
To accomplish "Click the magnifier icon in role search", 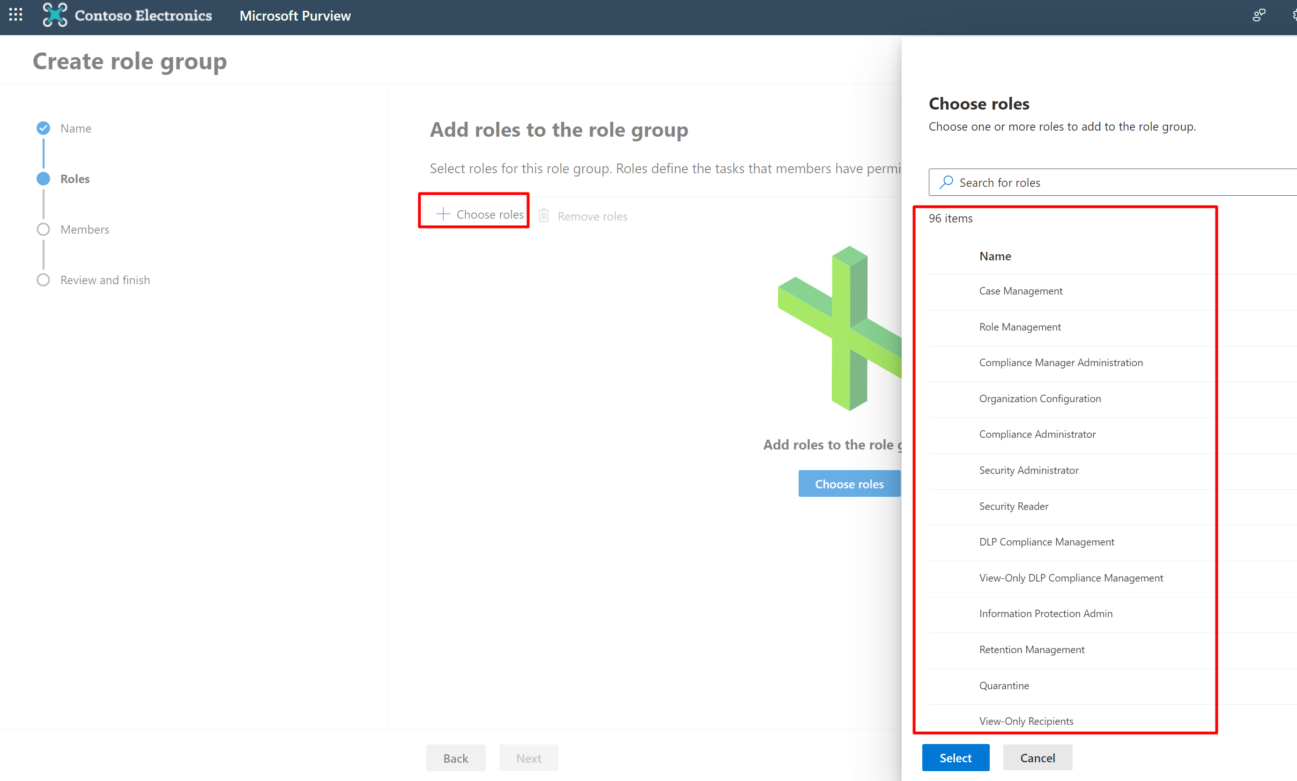I will (x=947, y=182).
